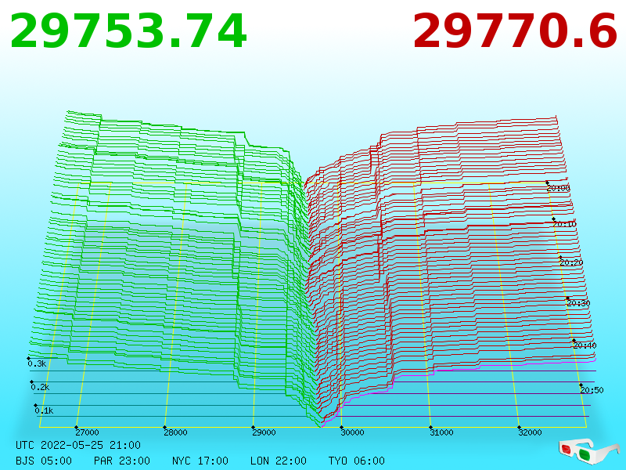Click the 31000 price axis label
626x470 pixels.
pos(441,432)
